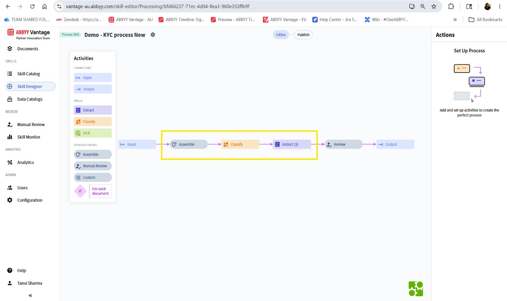
Task: Expand hidden bookmarks chevron
Action: 455,20
